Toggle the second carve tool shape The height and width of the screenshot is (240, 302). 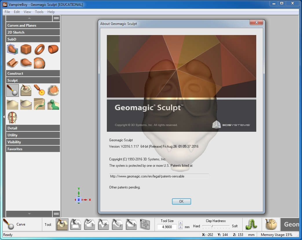point(76,224)
